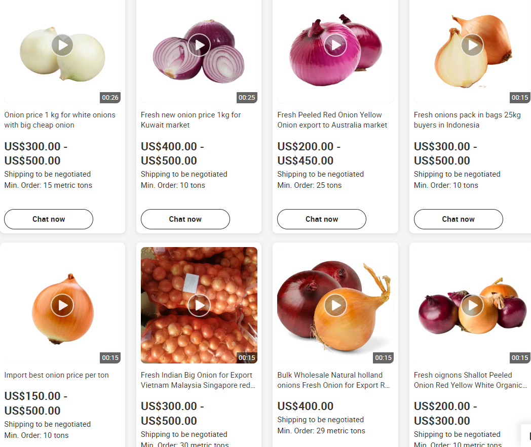This screenshot has height=447, width=531.
Task: Play the Shallot Peeled Onion video
Action: (472, 305)
